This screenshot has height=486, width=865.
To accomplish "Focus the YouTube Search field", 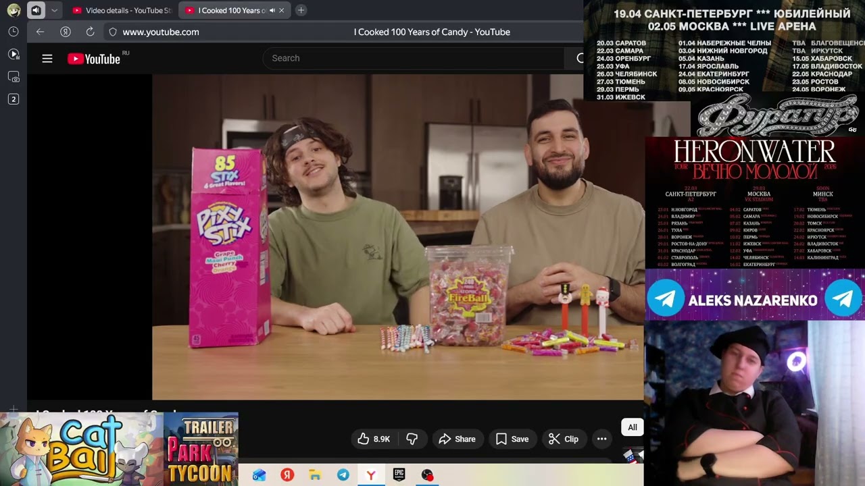I will (414, 58).
